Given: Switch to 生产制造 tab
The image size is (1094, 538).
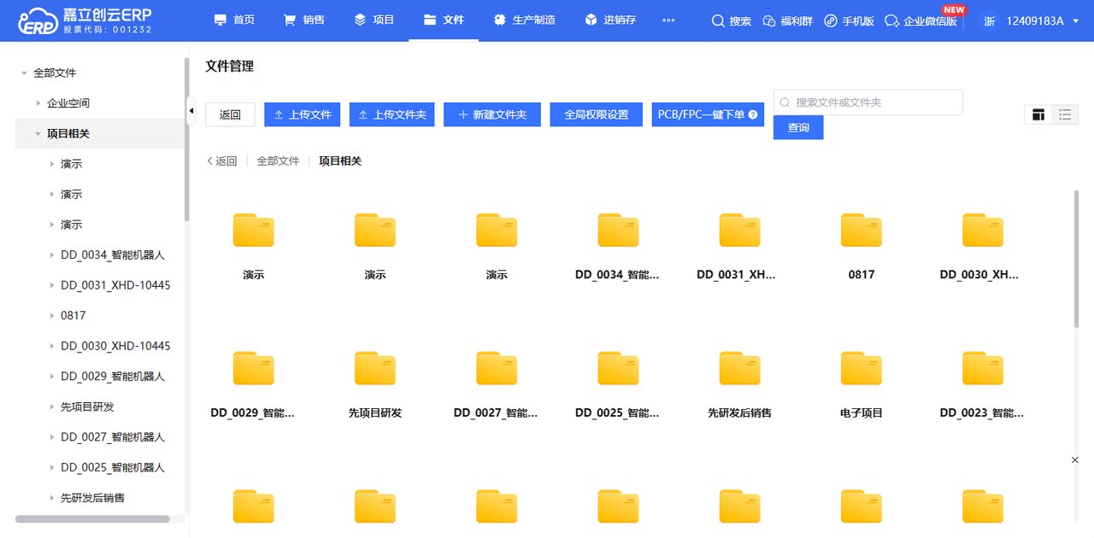Looking at the screenshot, I should point(524,20).
